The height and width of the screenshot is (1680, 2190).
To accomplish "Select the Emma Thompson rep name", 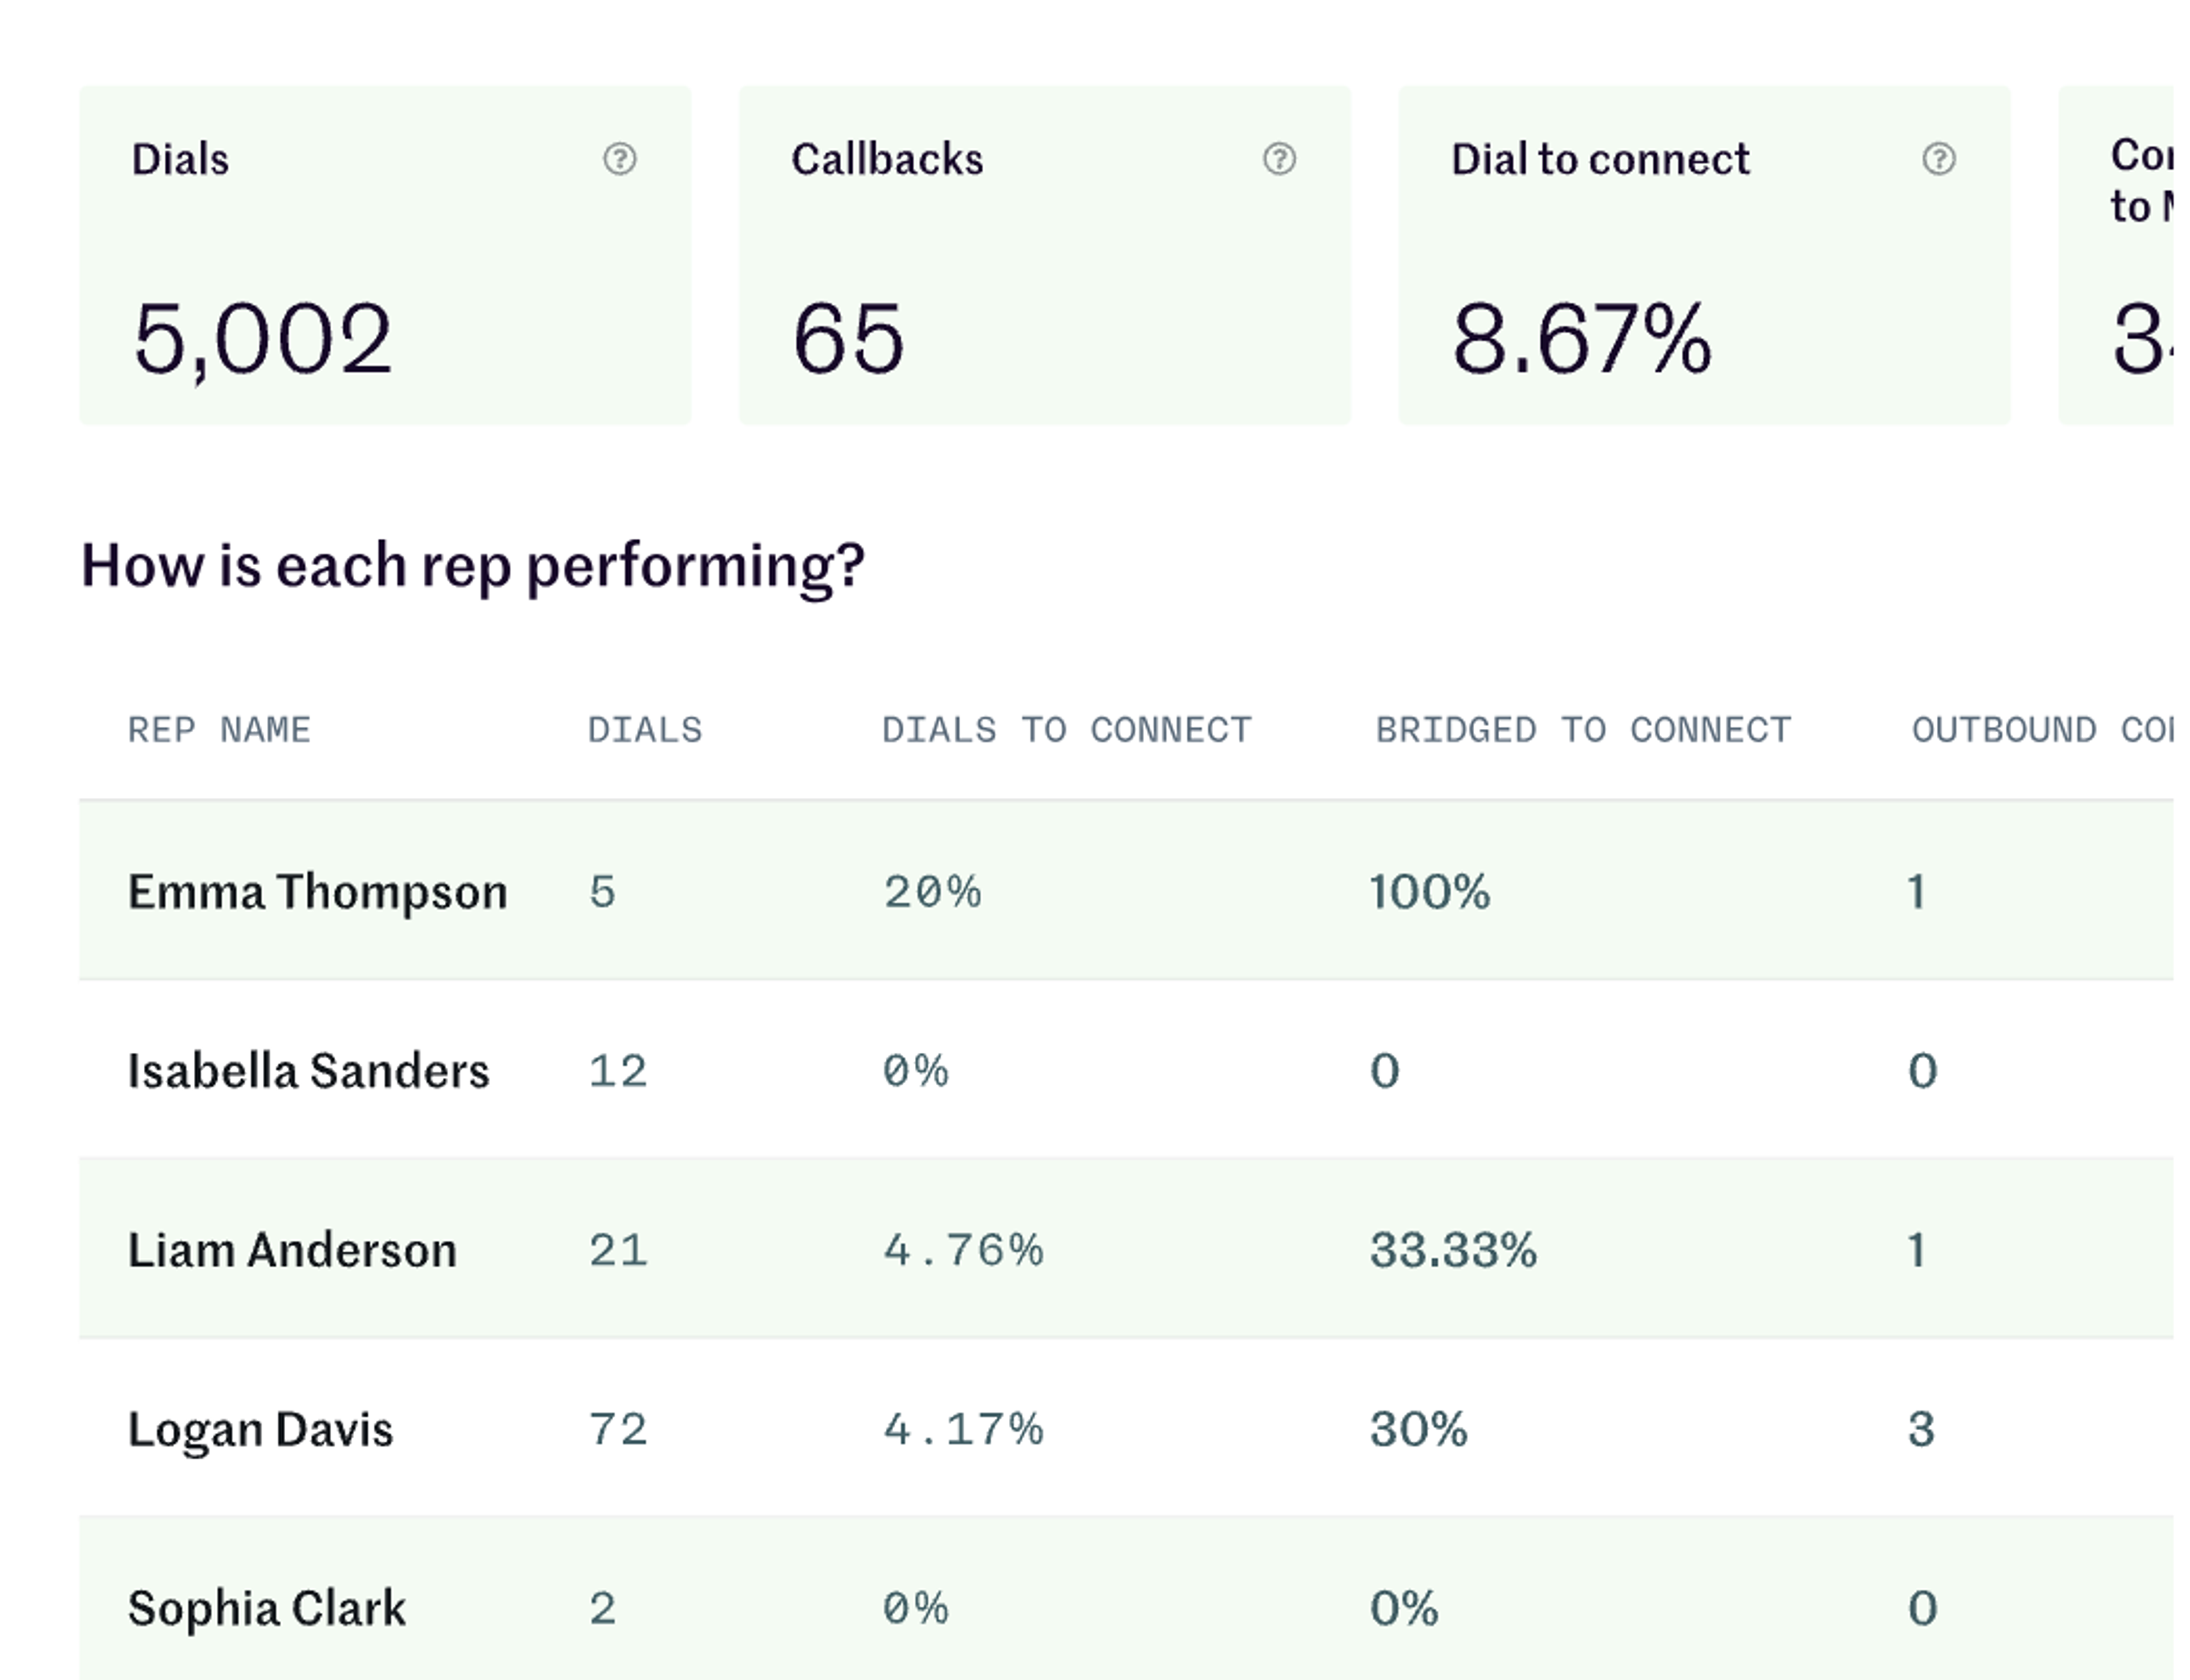I will pos(317,891).
